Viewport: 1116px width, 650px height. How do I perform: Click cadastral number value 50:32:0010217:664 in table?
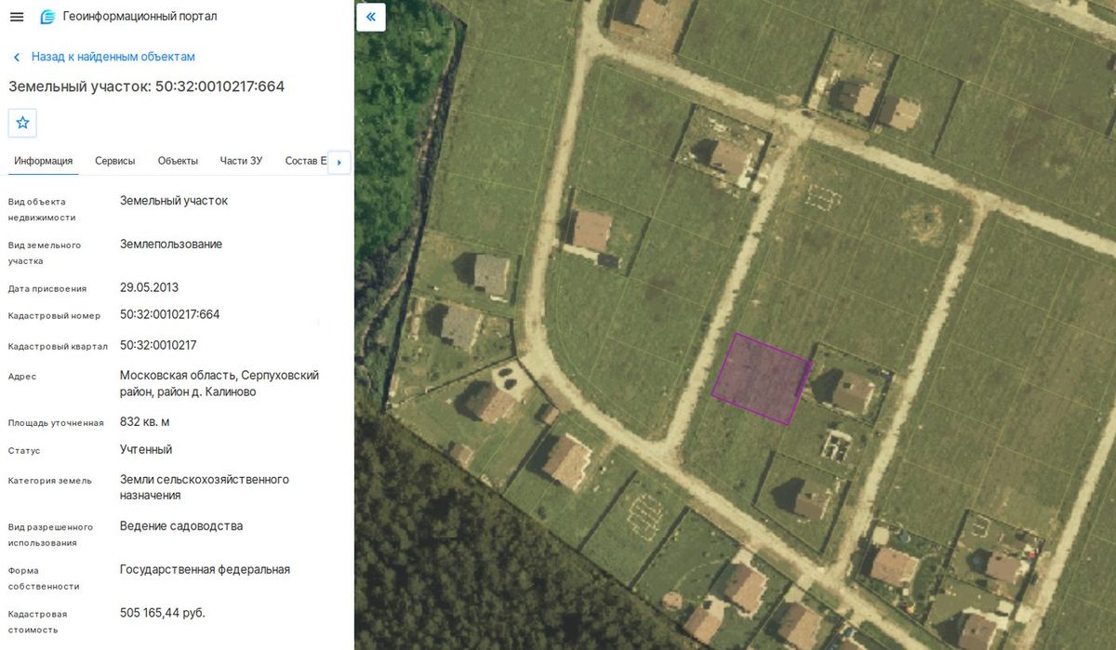pos(170,314)
